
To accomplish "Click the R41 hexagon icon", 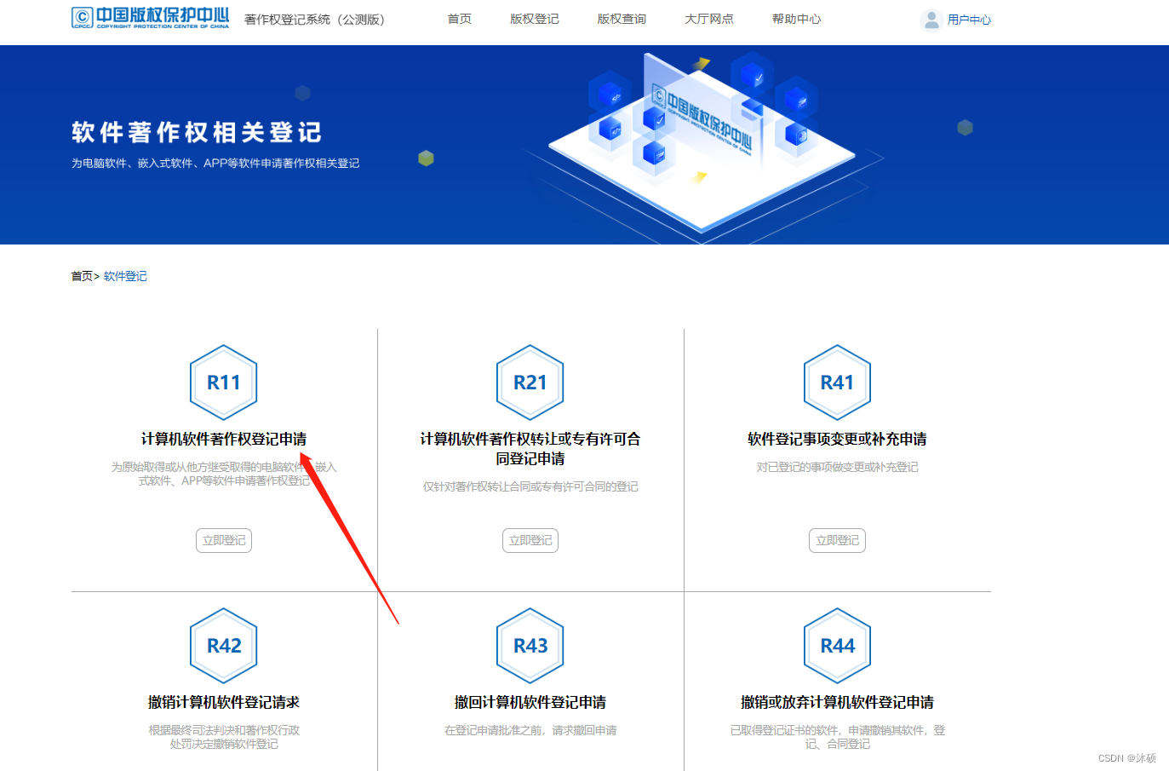I will 837,383.
